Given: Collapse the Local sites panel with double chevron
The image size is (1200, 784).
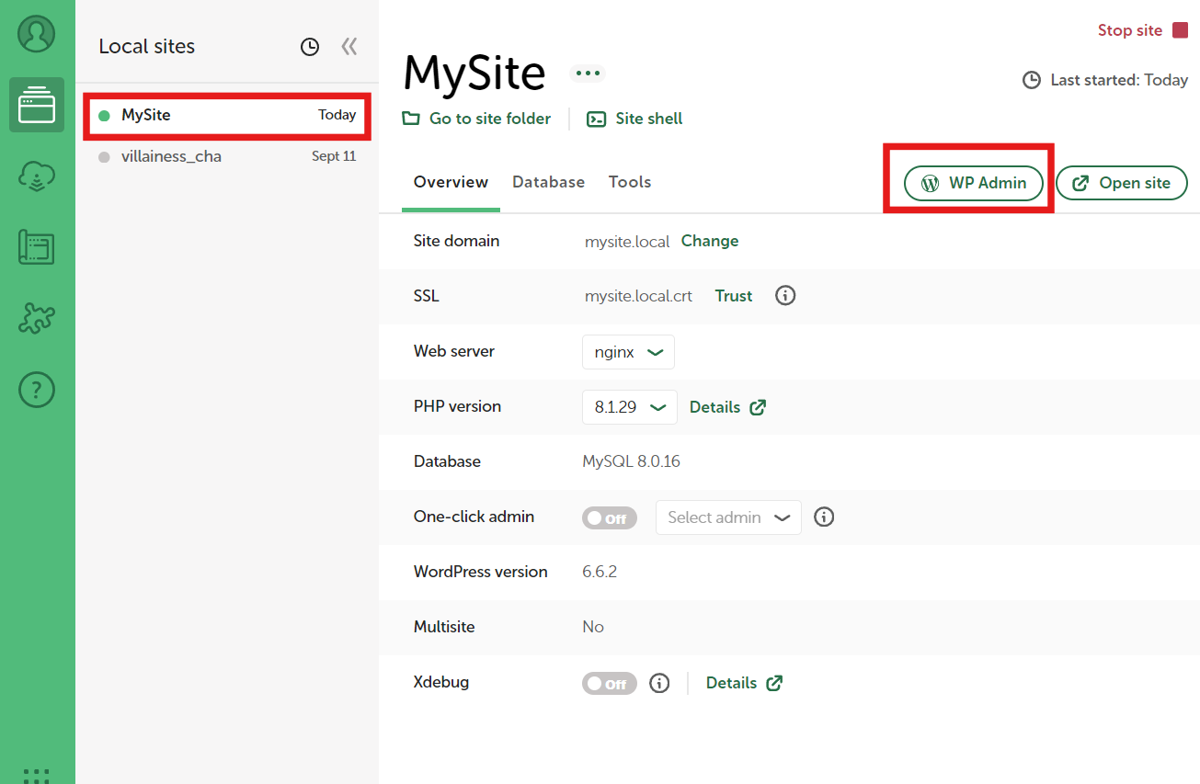Looking at the screenshot, I should 349,46.
